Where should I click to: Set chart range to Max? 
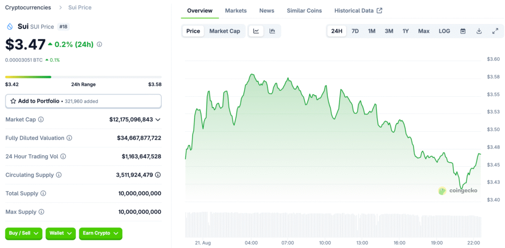[424, 31]
